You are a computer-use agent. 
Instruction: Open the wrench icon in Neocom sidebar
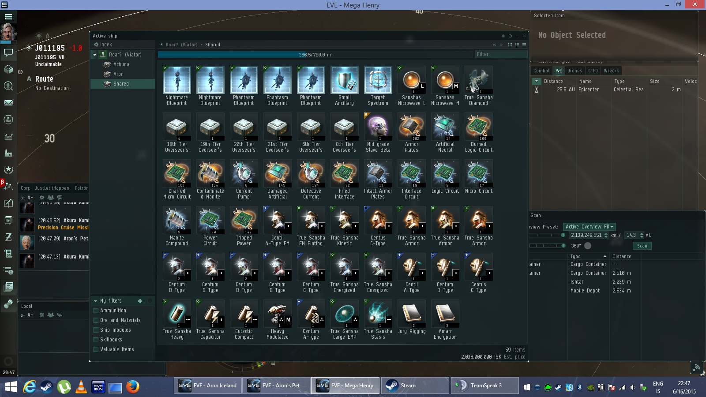point(8,304)
